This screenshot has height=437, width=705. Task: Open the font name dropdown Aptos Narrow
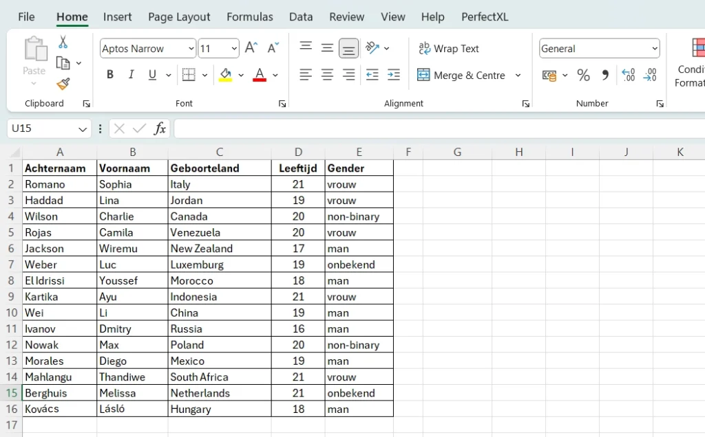pyautogui.click(x=191, y=48)
